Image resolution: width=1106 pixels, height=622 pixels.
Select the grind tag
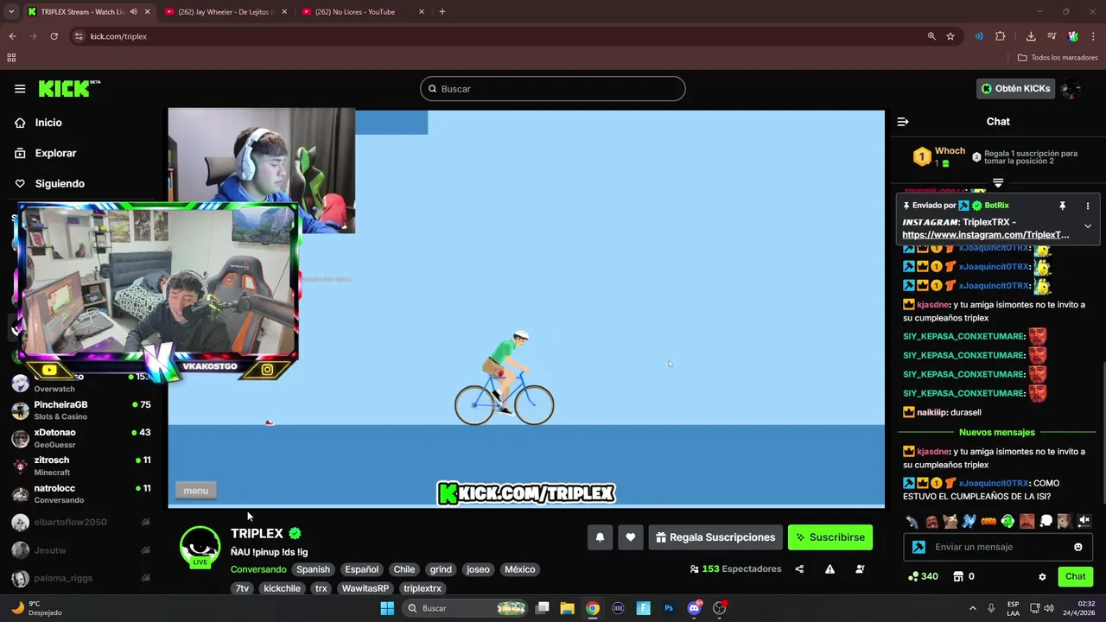click(x=441, y=569)
